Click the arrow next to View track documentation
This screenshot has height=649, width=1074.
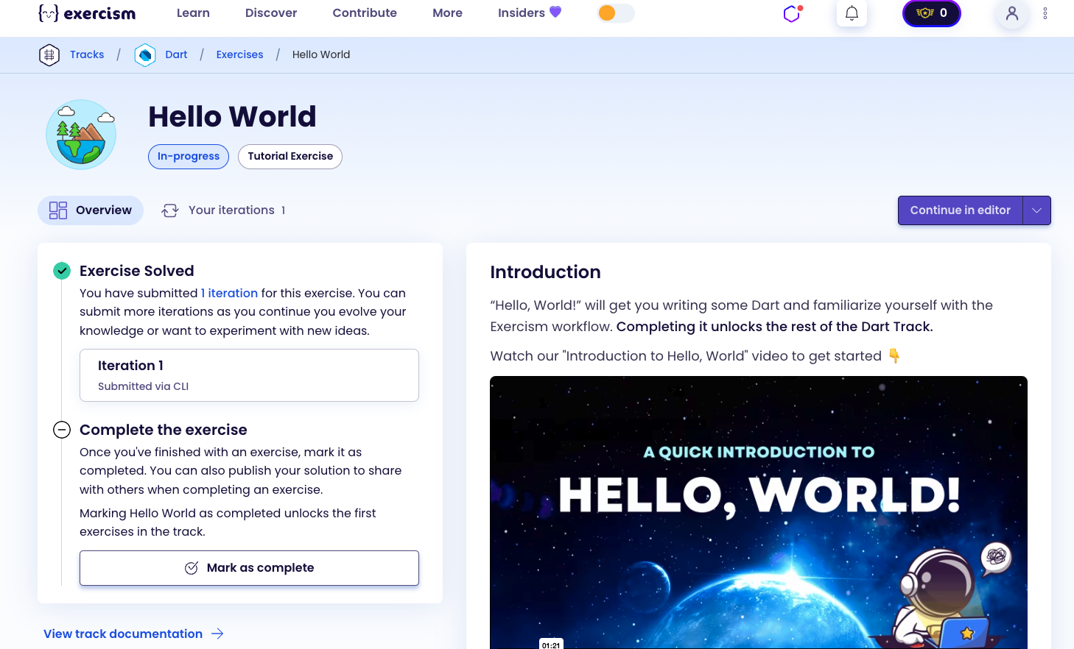217,634
